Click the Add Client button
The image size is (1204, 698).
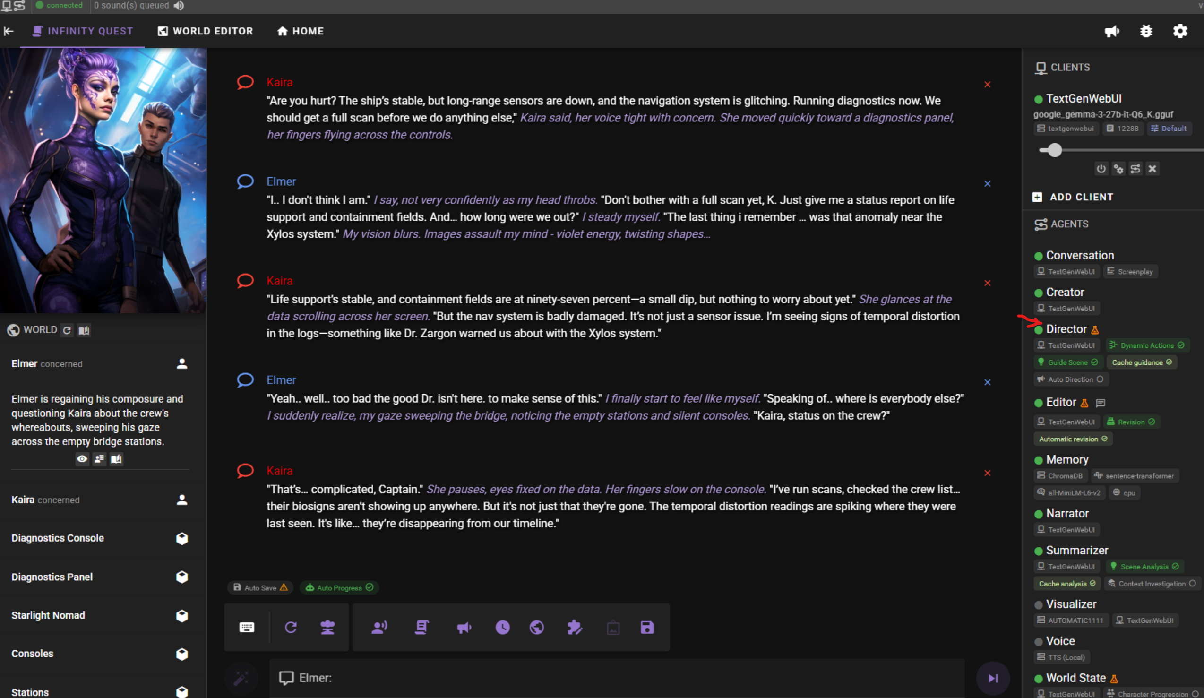pyautogui.click(x=1074, y=197)
